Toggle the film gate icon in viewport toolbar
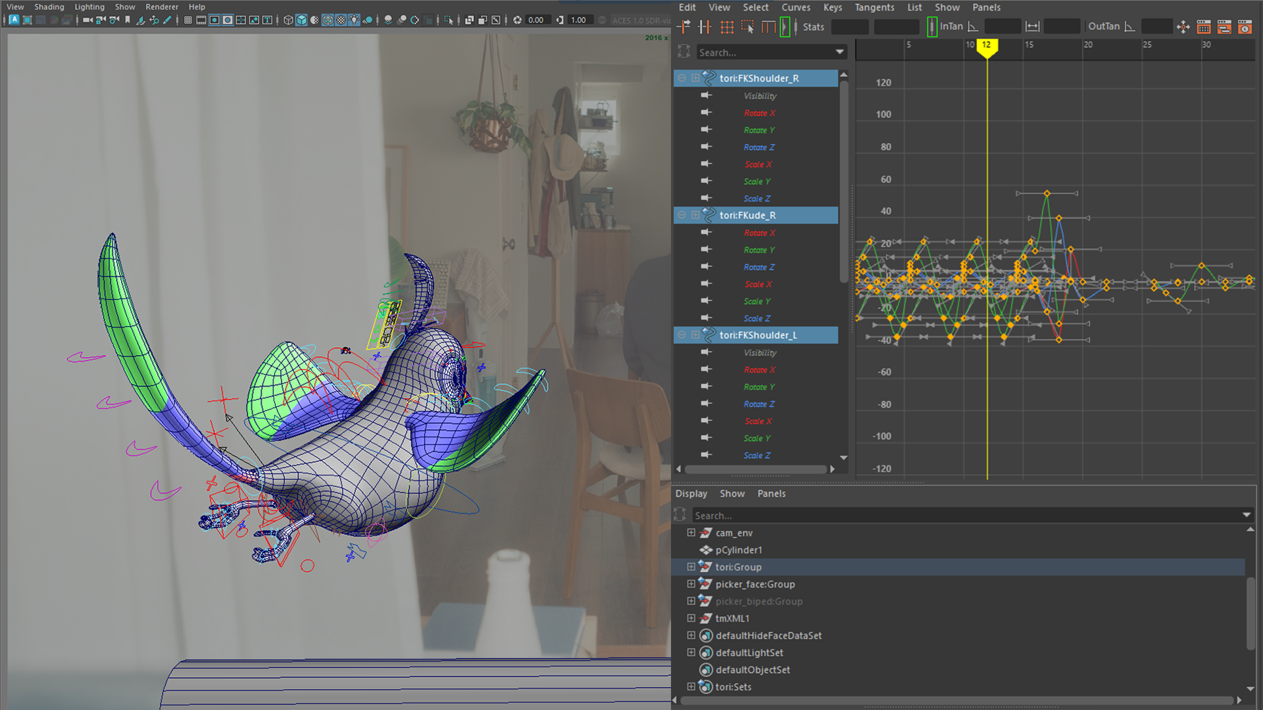This screenshot has height=710, width=1263. [x=201, y=20]
